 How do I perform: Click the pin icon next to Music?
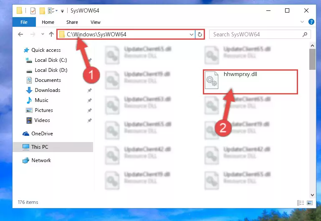pyautogui.click(x=89, y=100)
